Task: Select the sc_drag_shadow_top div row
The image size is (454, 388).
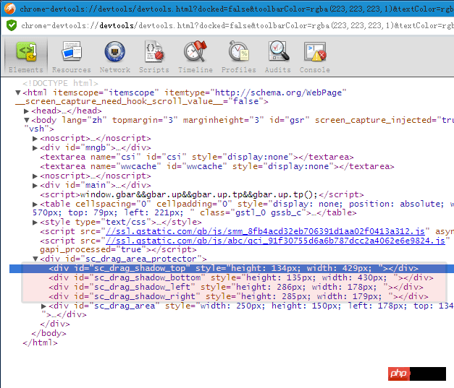Action: (233, 268)
